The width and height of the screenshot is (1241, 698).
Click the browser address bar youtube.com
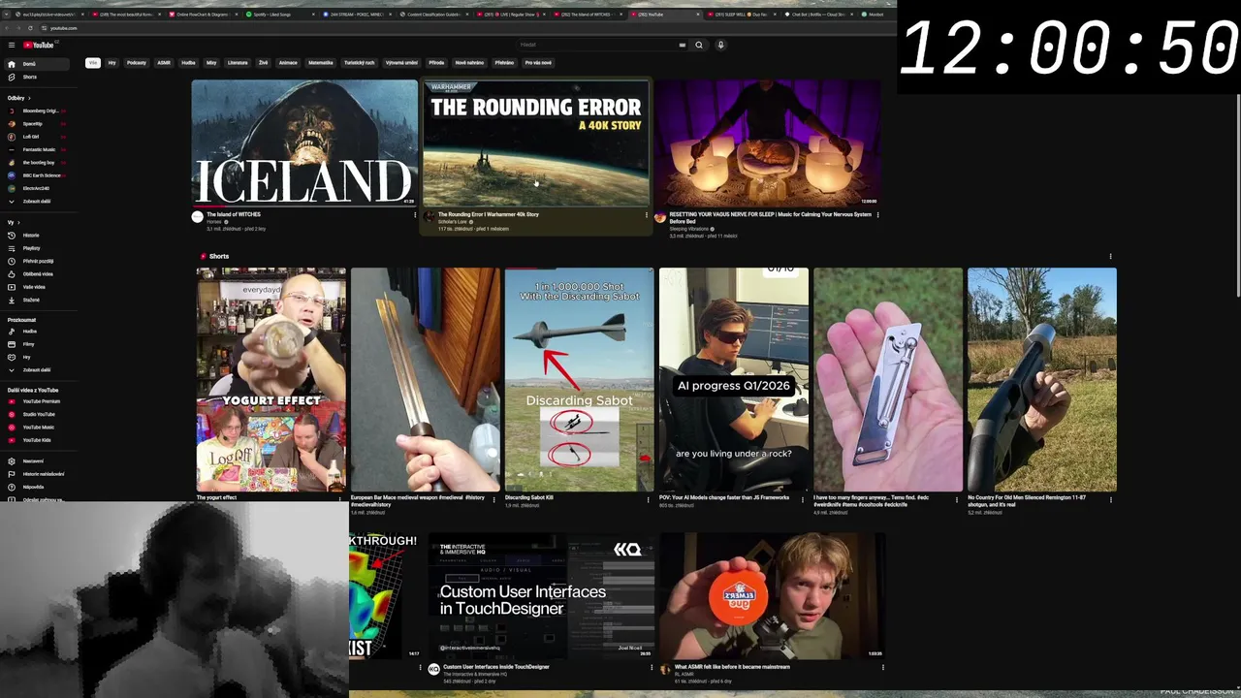click(x=63, y=28)
